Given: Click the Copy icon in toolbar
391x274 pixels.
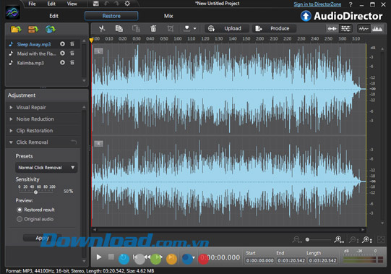Looking at the screenshot, I should pos(119,28).
